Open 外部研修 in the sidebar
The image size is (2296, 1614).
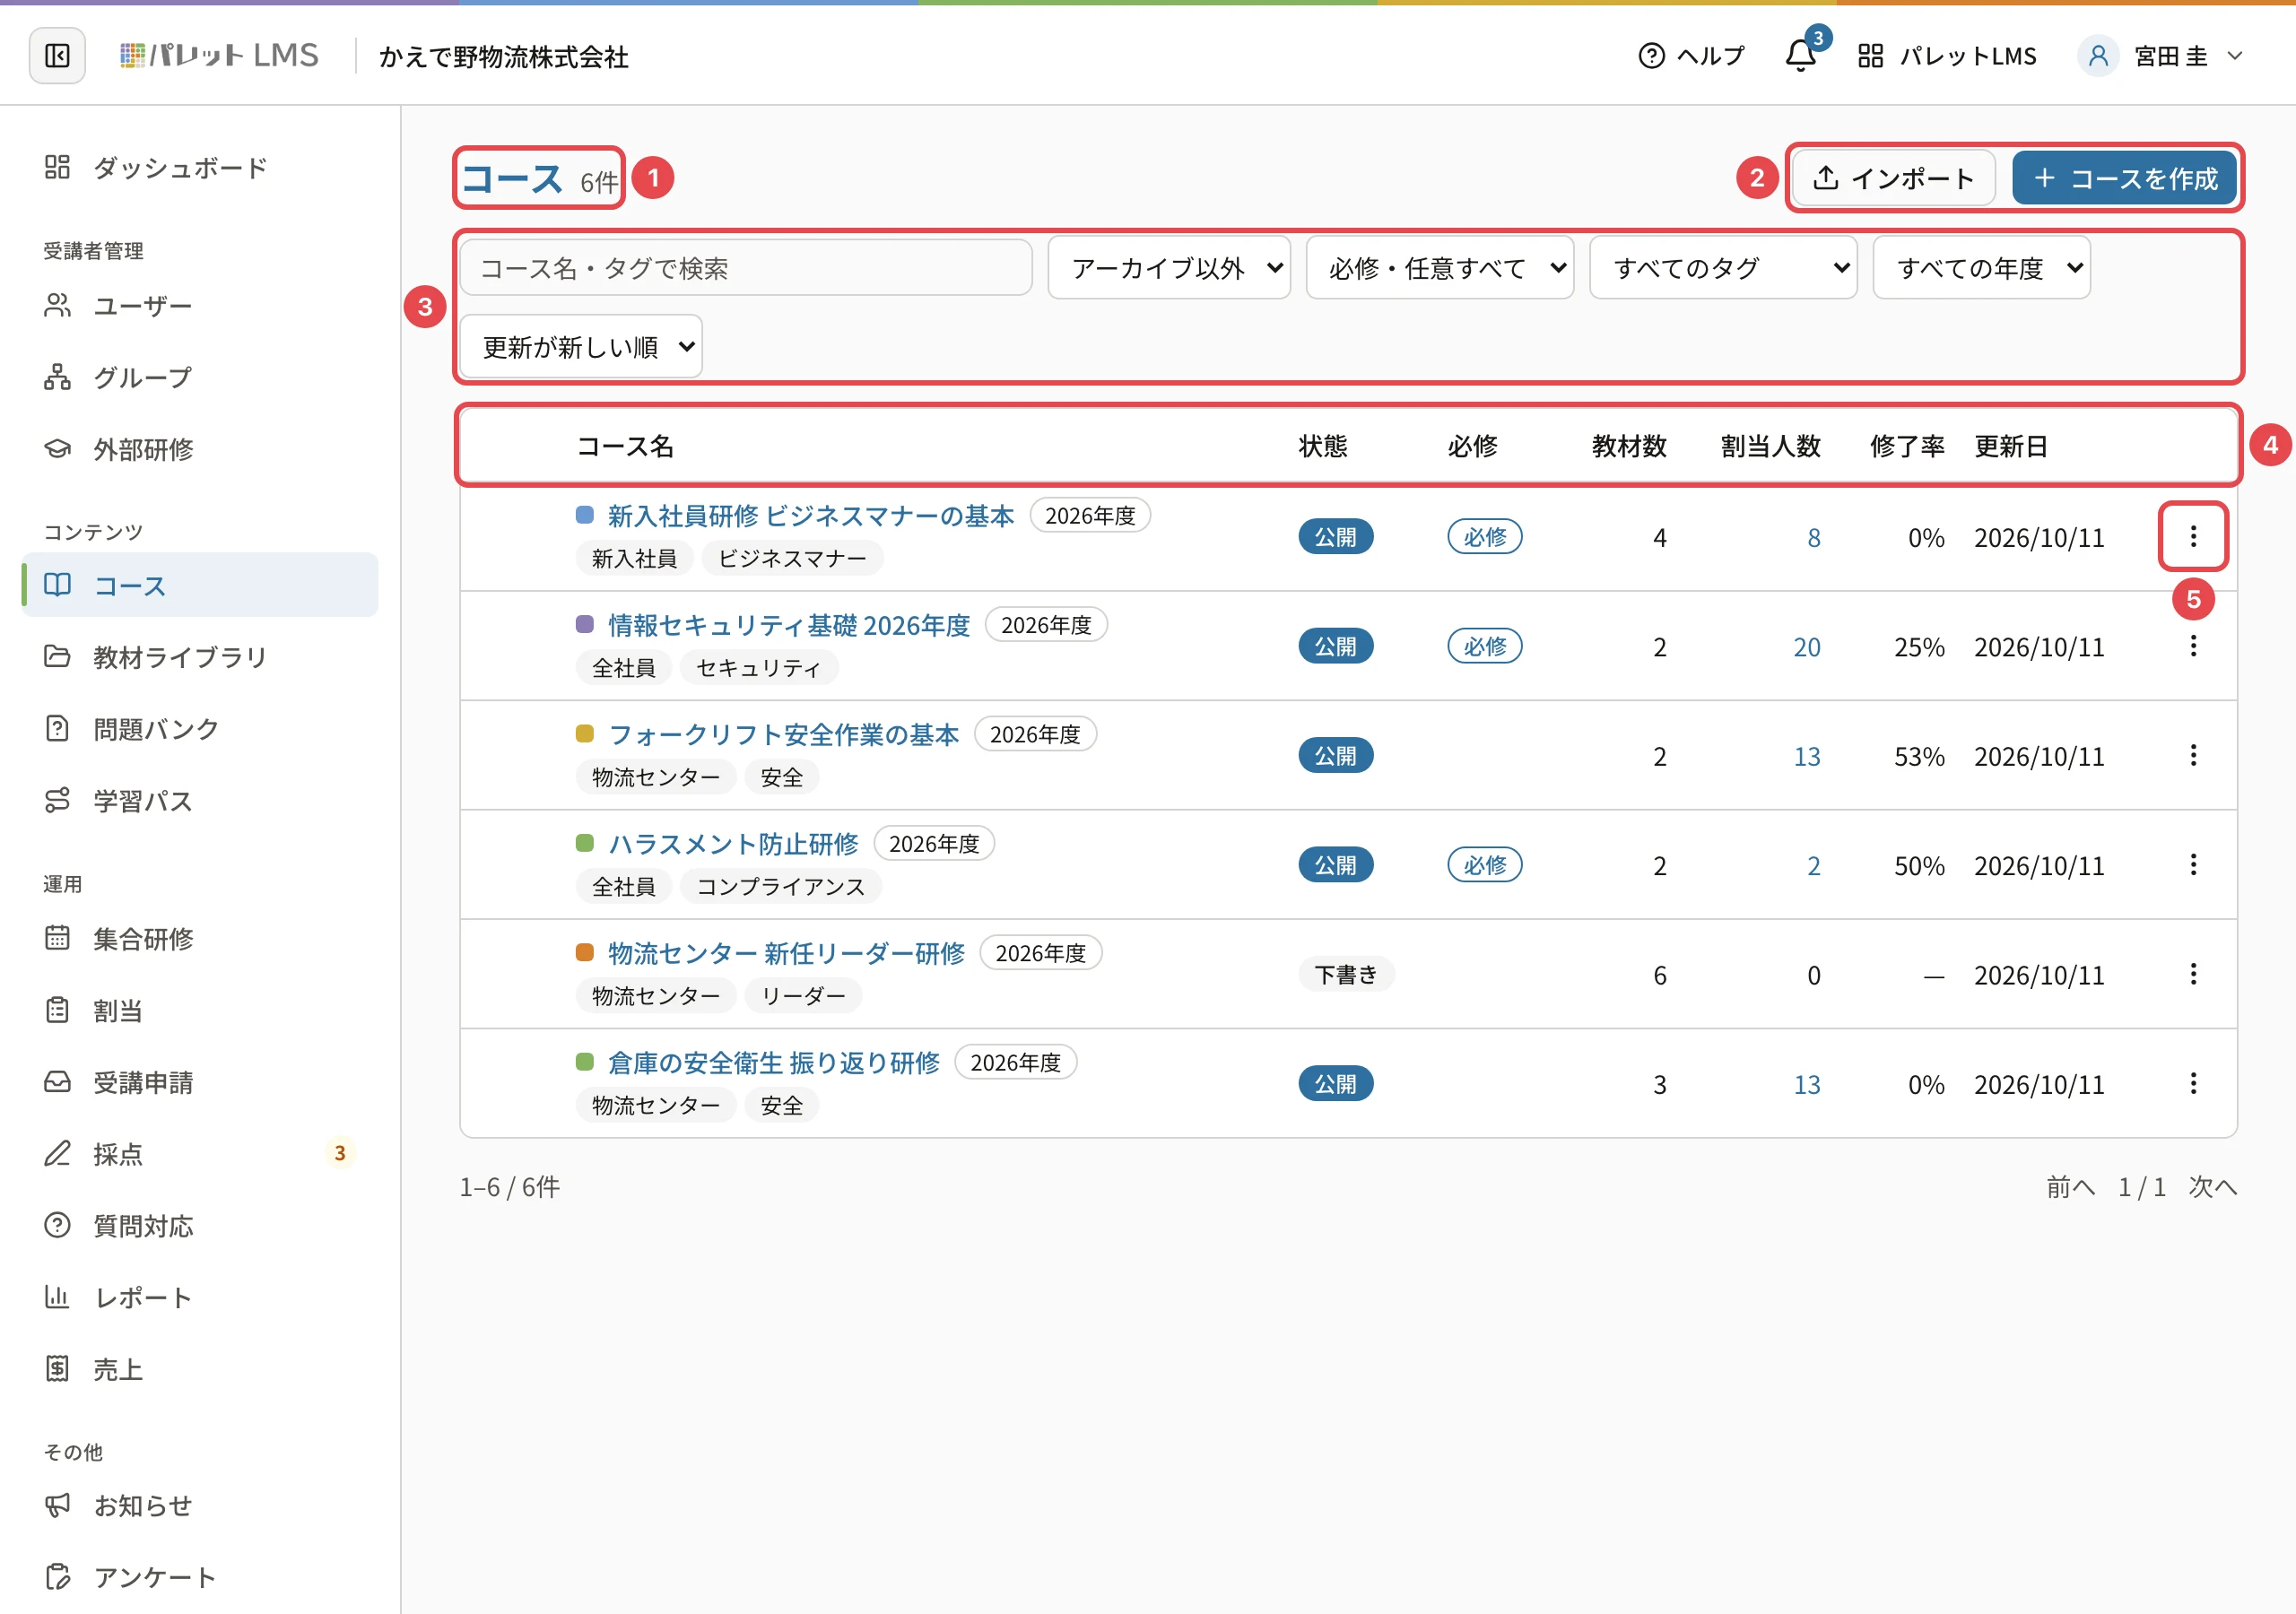point(200,450)
